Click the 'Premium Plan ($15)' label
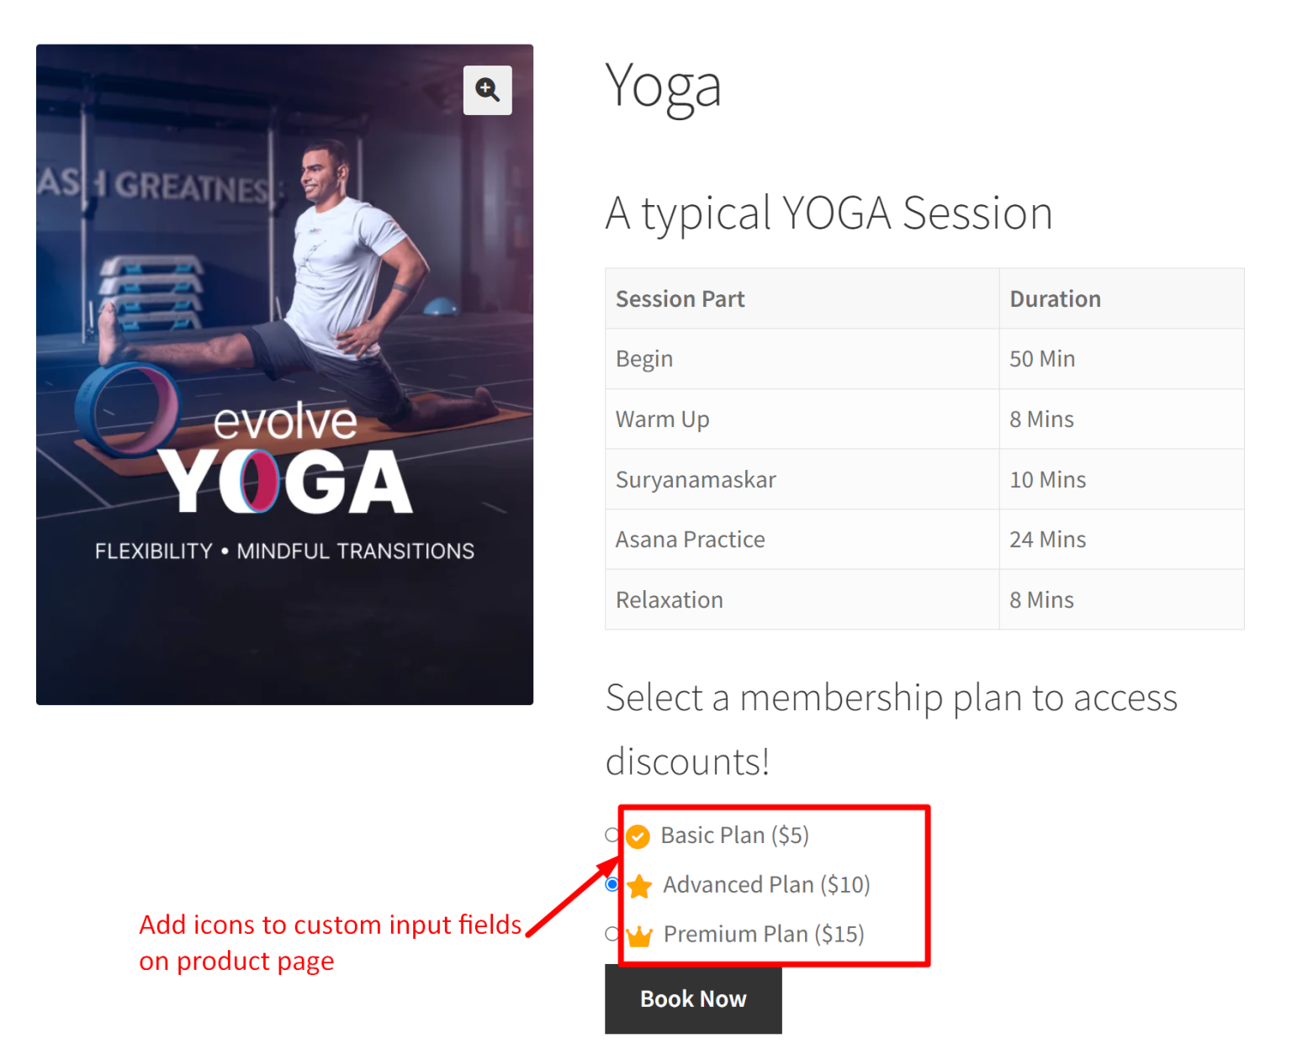Viewport: 1292px width, 1054px height. [763, 934]
